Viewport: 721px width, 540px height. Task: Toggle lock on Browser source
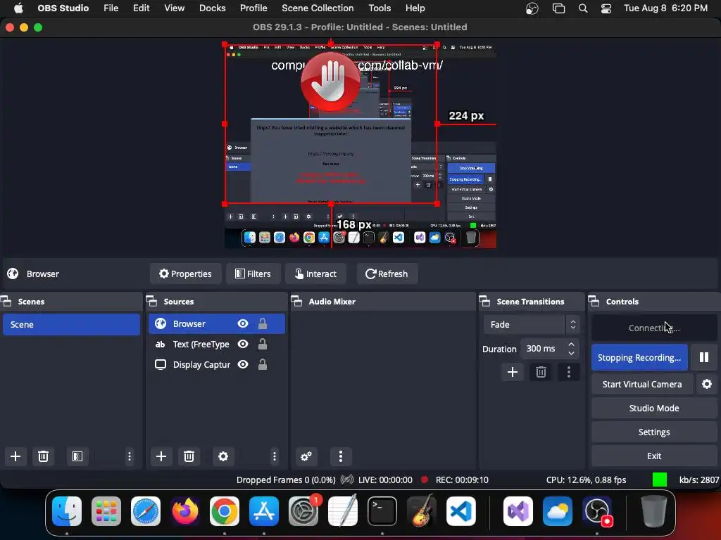pos(263,323)
